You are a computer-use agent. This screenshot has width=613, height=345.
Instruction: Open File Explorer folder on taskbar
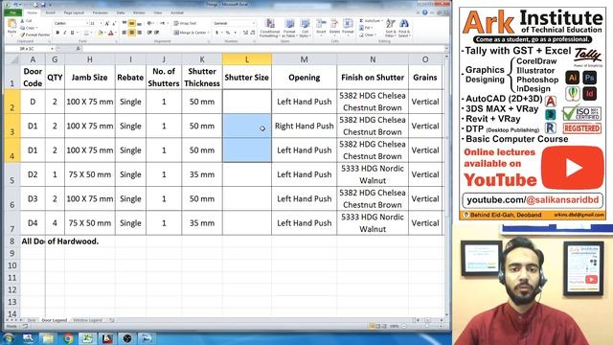click(x=48, y=338)
